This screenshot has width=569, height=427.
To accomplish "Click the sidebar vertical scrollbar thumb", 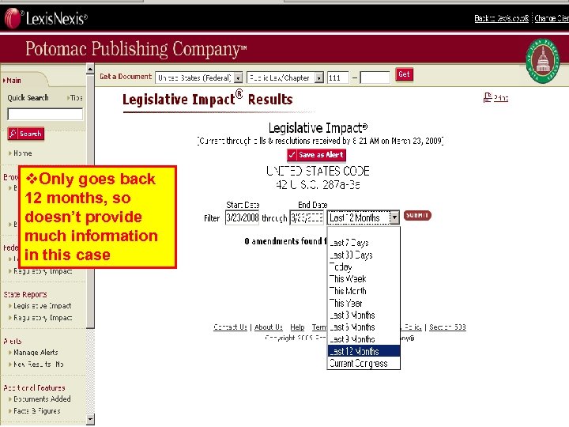I will click(90, 202).
